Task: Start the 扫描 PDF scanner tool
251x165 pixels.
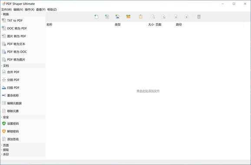Action: click(x=11, y=88)
